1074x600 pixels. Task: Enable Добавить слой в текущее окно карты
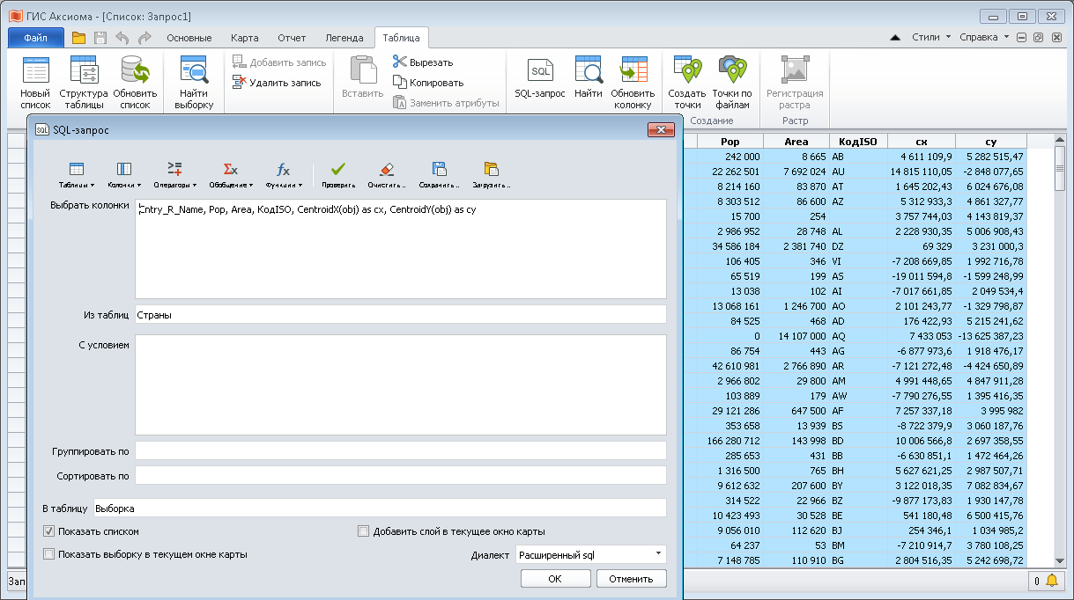(363, 531)
